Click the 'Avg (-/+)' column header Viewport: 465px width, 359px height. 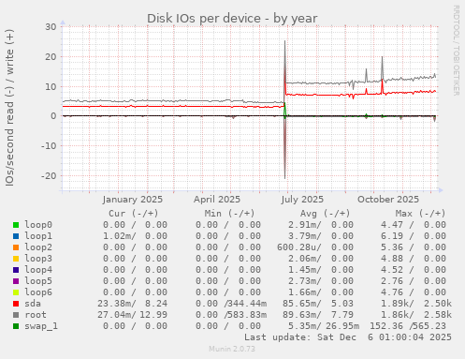point(325,214)
